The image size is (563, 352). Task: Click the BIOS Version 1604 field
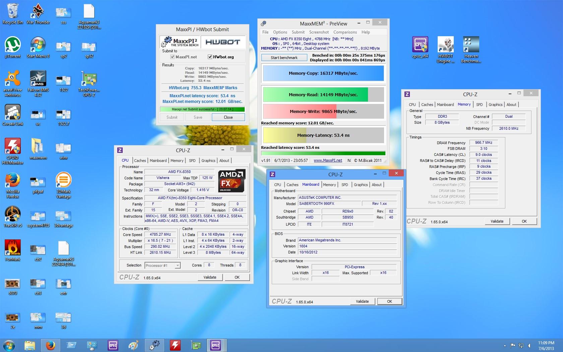pyautogui.click(x=348, y=246)
